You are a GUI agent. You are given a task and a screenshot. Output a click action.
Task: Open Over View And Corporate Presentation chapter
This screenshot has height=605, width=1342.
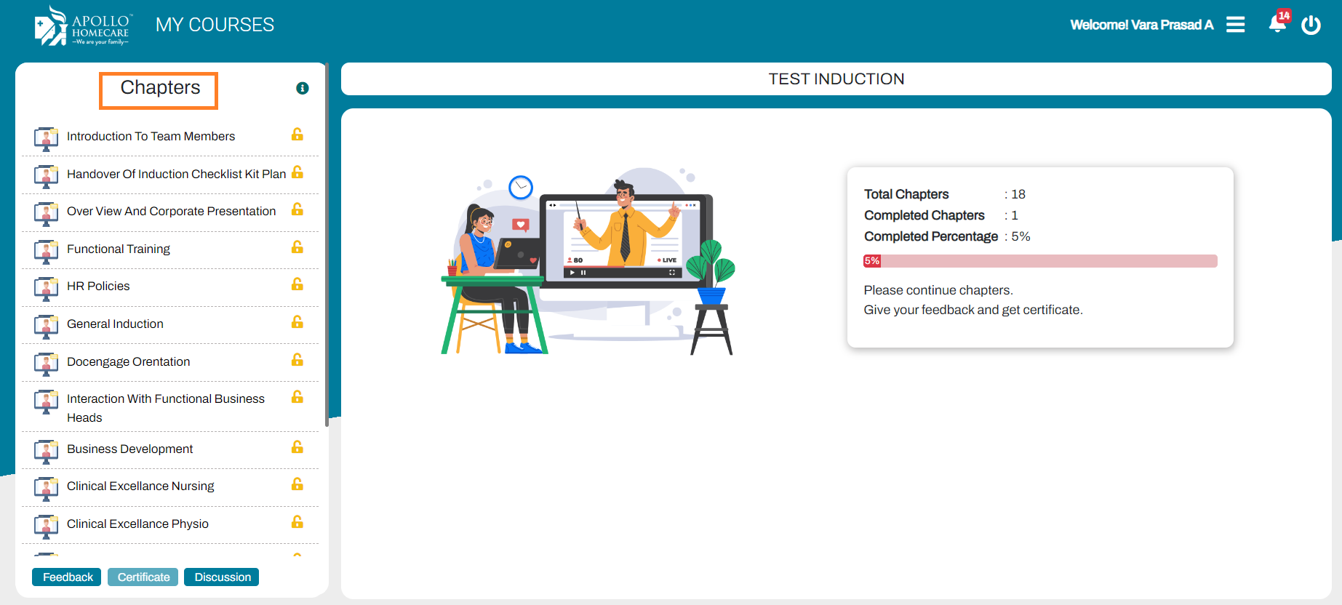coord(171,211)
